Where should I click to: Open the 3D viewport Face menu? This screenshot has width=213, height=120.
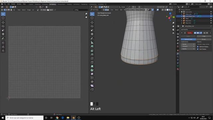(139, 10)
